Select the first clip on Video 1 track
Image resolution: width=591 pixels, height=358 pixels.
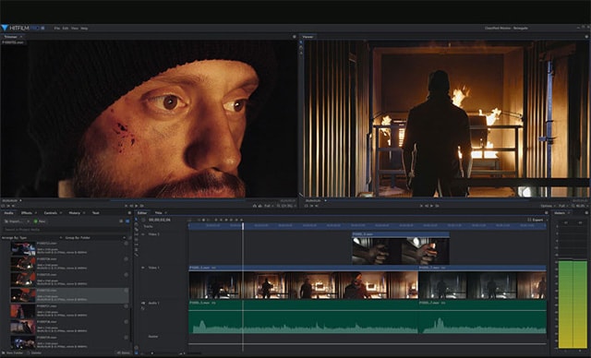pos(304,282)
